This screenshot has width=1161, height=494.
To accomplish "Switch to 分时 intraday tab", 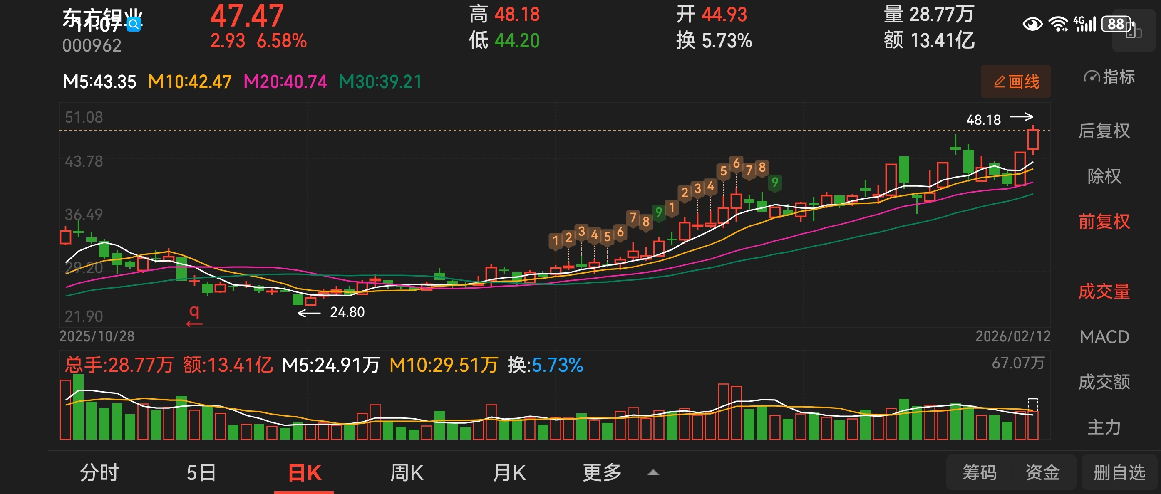I will click(x=99, y=473).
